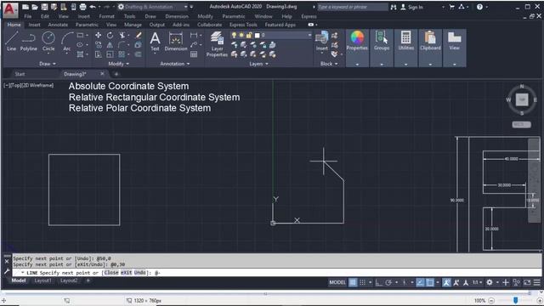Select the Arc tool

[67, 42]
